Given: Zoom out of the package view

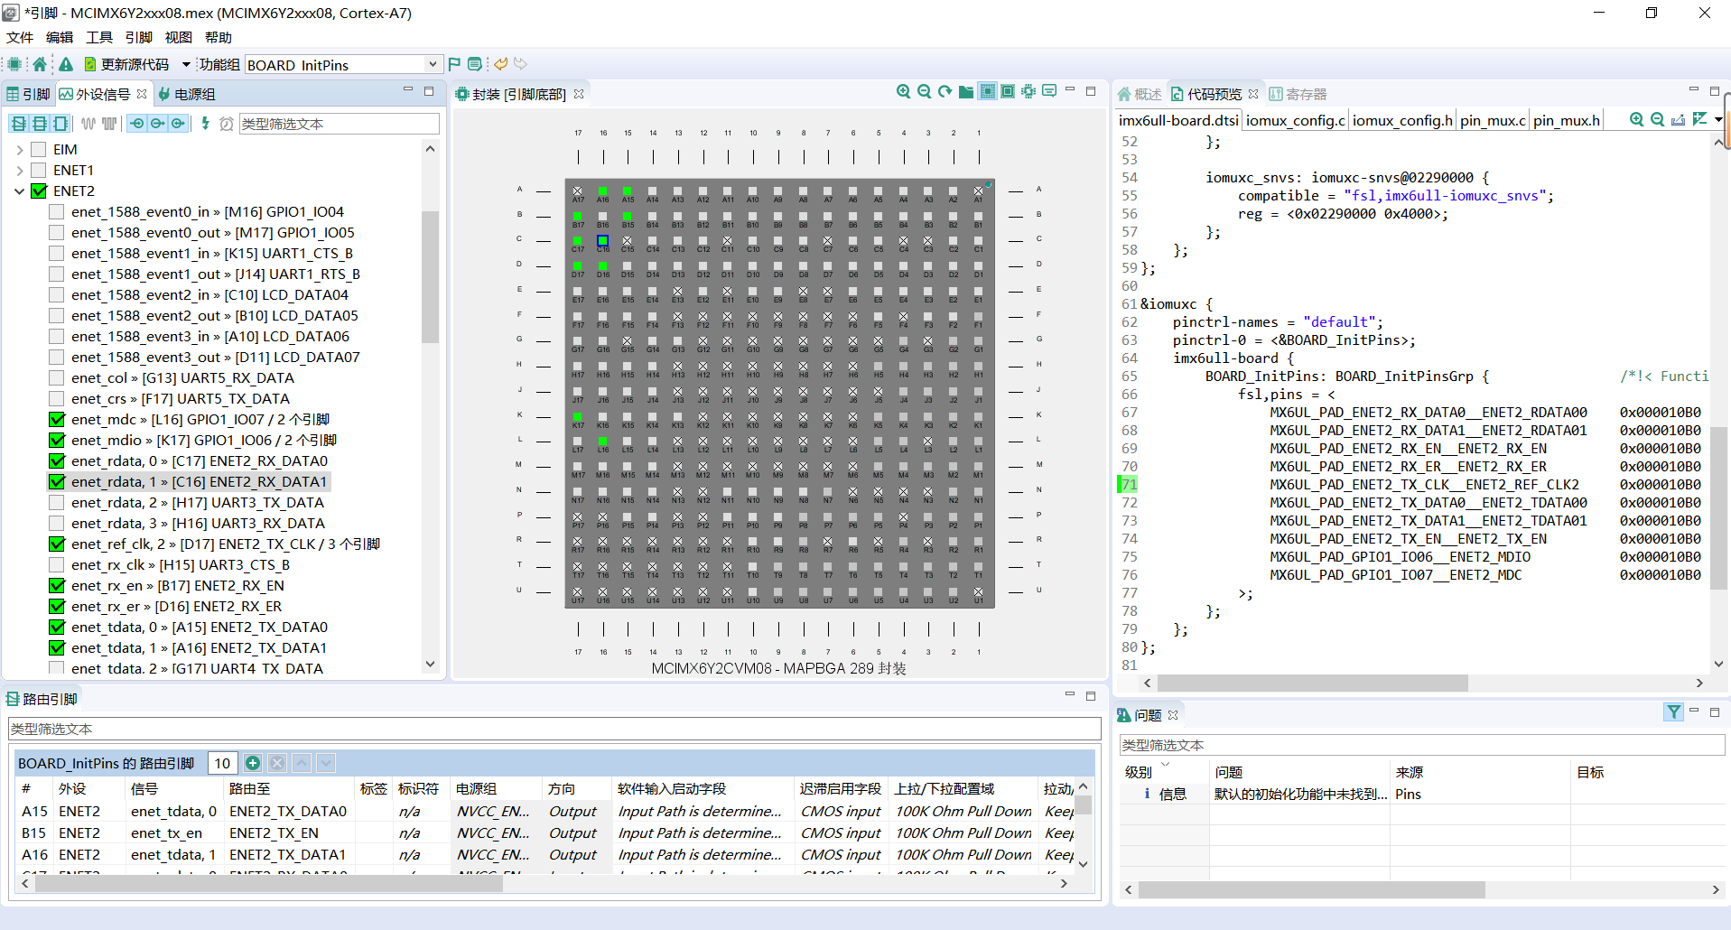Looking at the screenshot, I should (924, 91).
